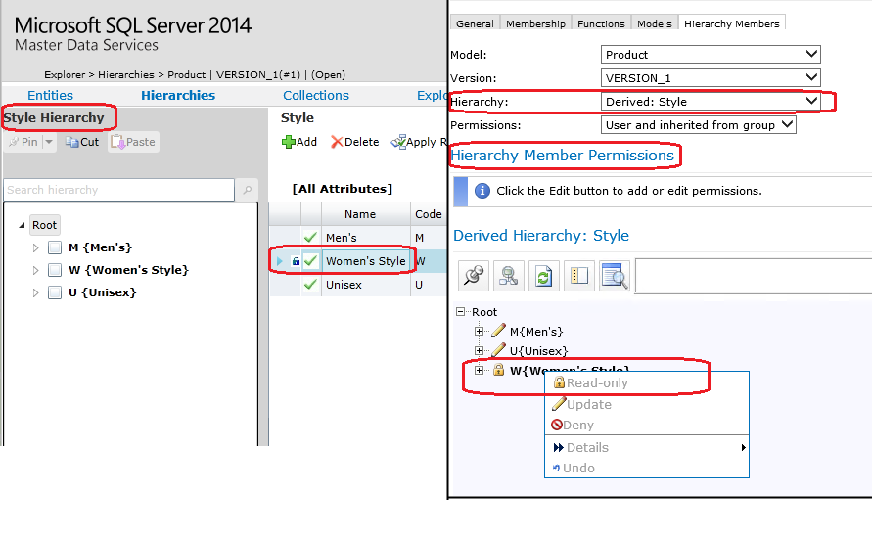Switch to the General tab
872x538 pixels.
475,23
